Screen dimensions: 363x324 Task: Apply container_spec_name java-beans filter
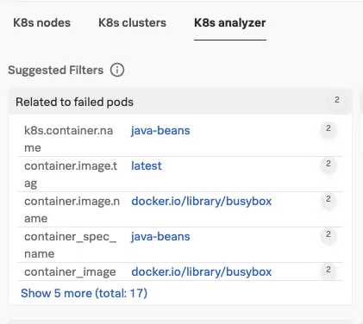coord(160,237)
